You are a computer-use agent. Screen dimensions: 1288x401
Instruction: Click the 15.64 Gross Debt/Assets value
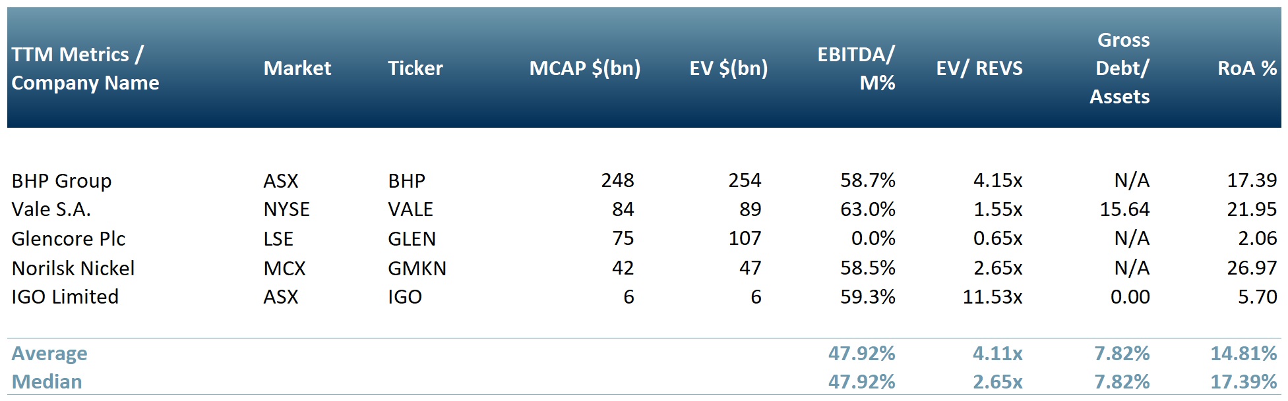point(1124,209)
